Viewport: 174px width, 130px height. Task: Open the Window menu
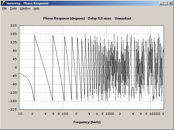pos(25,8)
